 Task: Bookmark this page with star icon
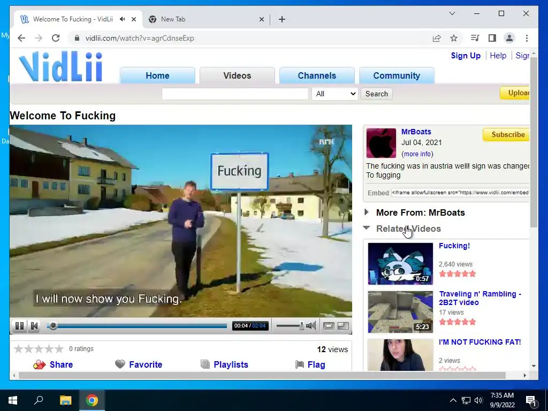[x=454, y=38]
